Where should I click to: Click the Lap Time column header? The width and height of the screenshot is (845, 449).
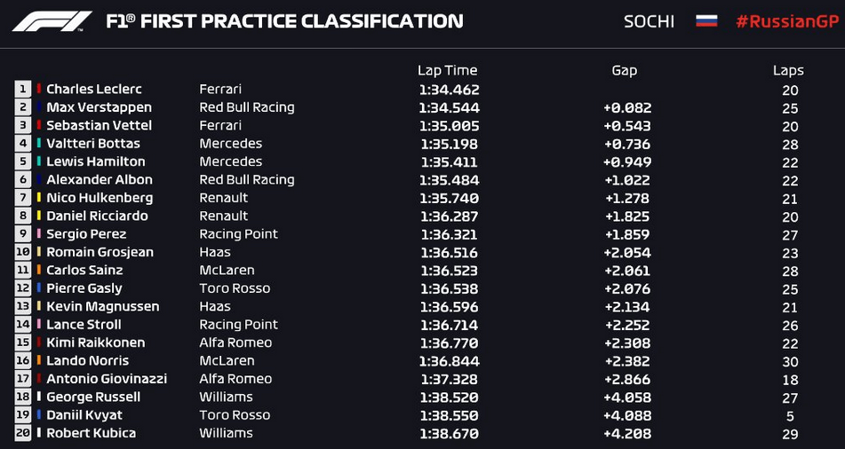pyautogui.click(x=447, y=70)
